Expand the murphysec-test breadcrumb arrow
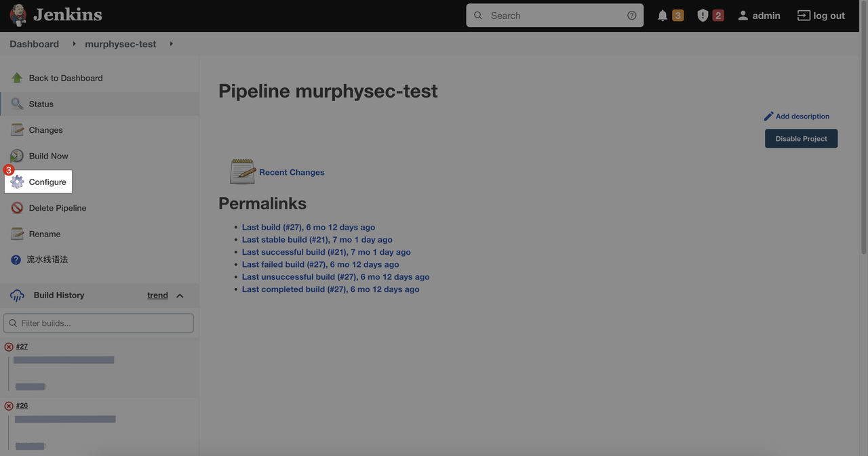The height and width of the screenshot is (456, 868). pyautogui.click(x=171, y=44)
